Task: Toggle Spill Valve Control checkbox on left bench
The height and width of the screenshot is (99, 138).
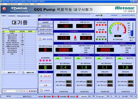Action: pos(81,48)
